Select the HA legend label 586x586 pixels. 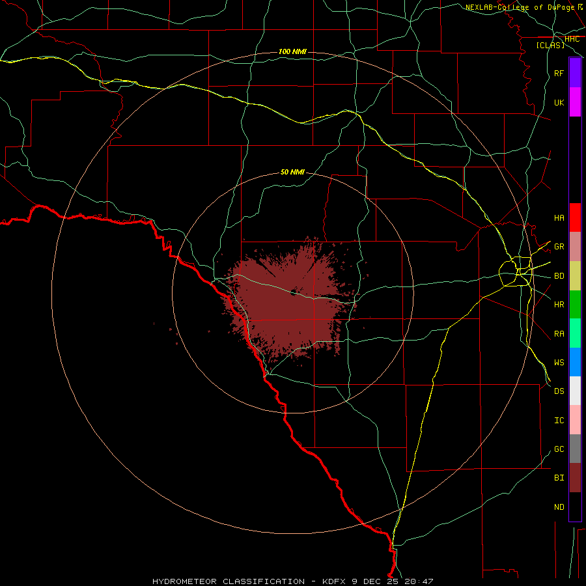coord(559,218)
